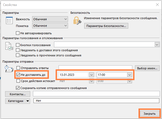This screenshot has width=162, height=119.
Task: Toggle Отправлять ответы checkbox
Action: 18,68
